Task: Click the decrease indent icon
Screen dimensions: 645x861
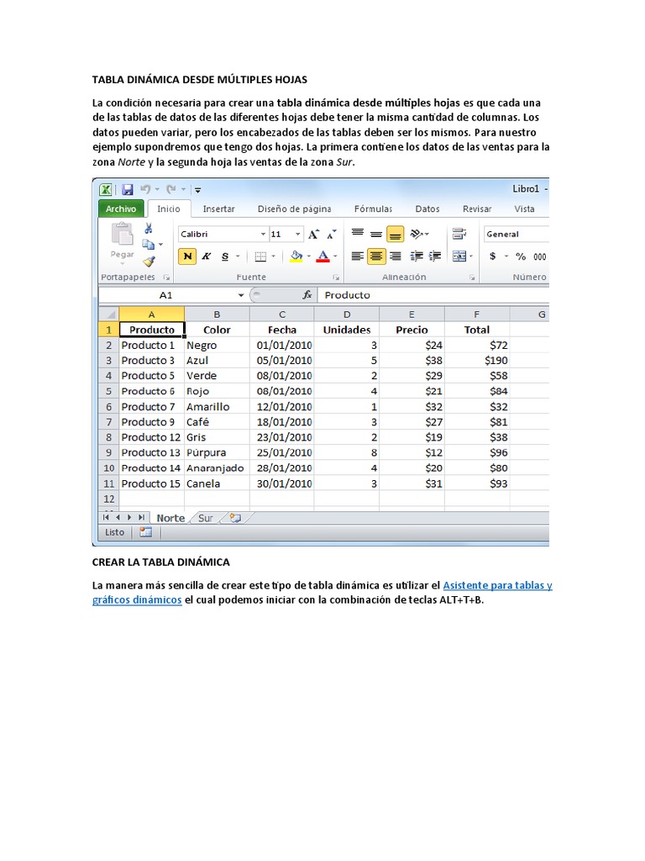Action: pyautogui.click(x=417, y=256)
